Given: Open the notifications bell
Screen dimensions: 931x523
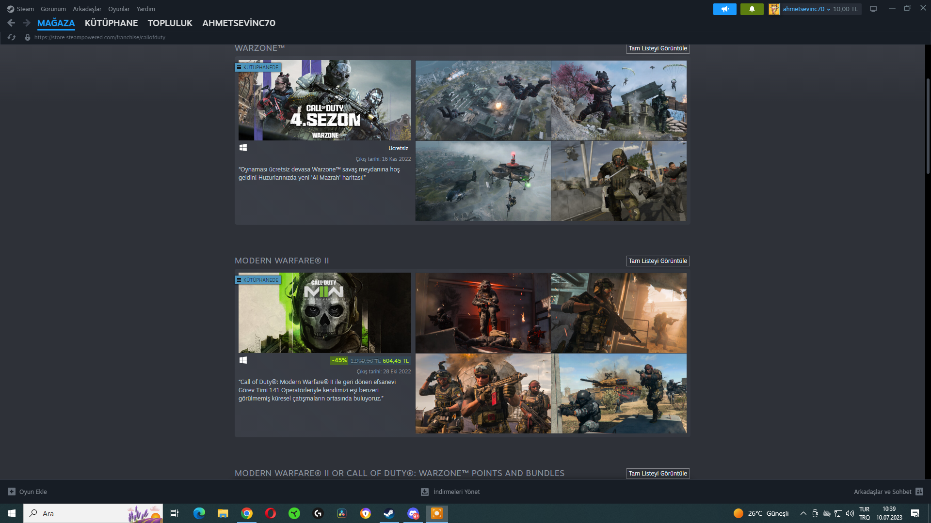Looking at the screenshot, I should (x=752, y=9).
